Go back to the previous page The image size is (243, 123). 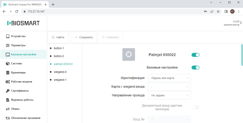click(4, 11)
